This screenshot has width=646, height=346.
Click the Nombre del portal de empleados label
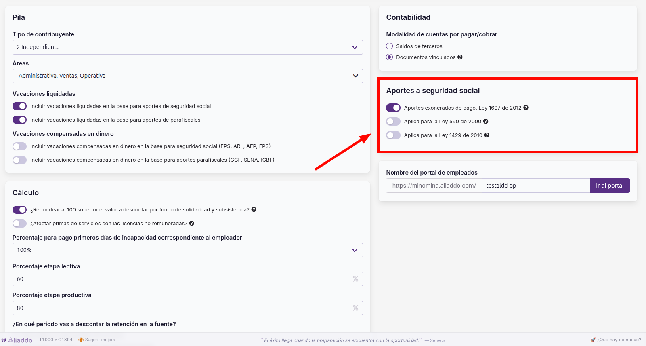[x=432, y=173]
